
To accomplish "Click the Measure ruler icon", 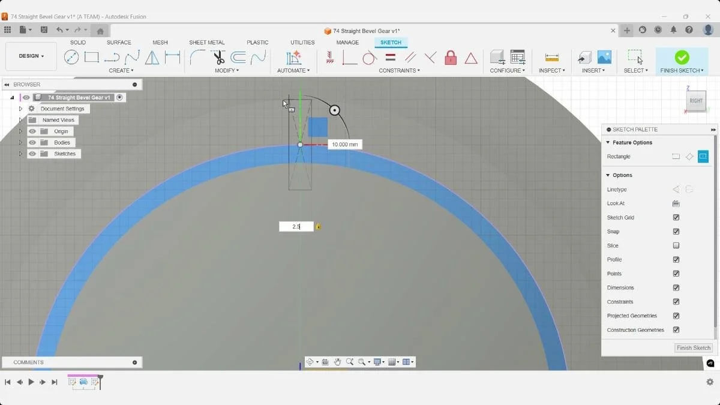I will tap(552, 58).
